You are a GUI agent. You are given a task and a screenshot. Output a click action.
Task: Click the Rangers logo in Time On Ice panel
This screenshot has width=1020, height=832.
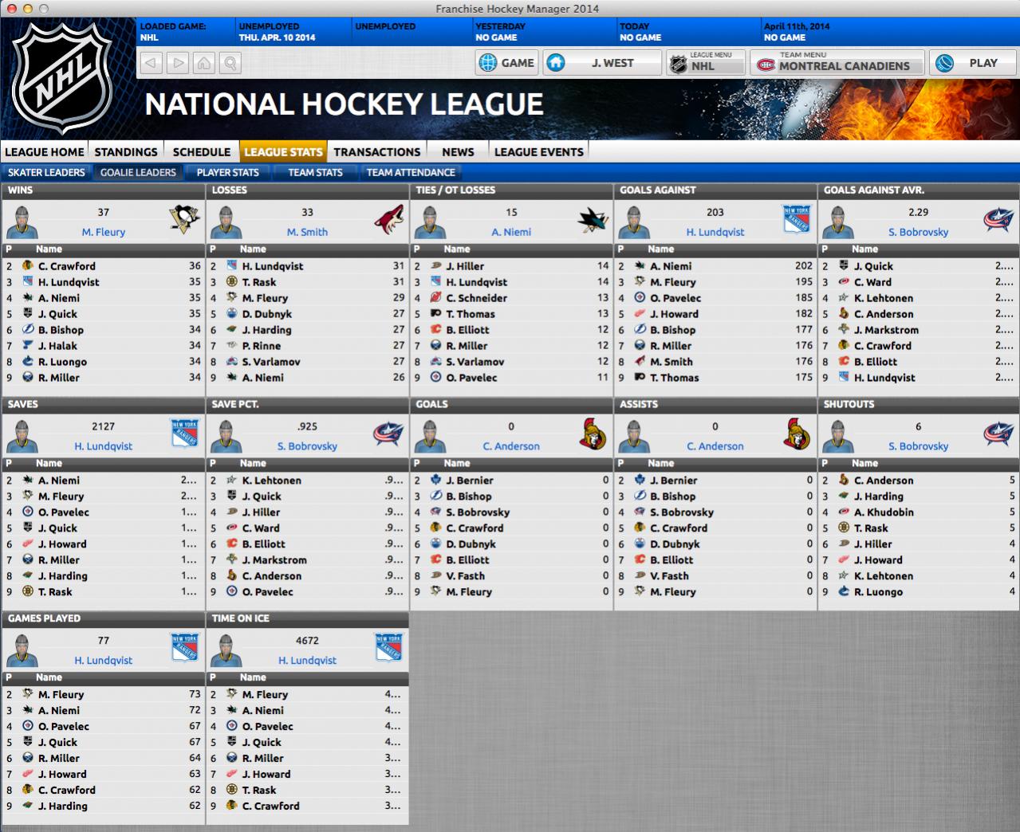(x=388, y=648)
